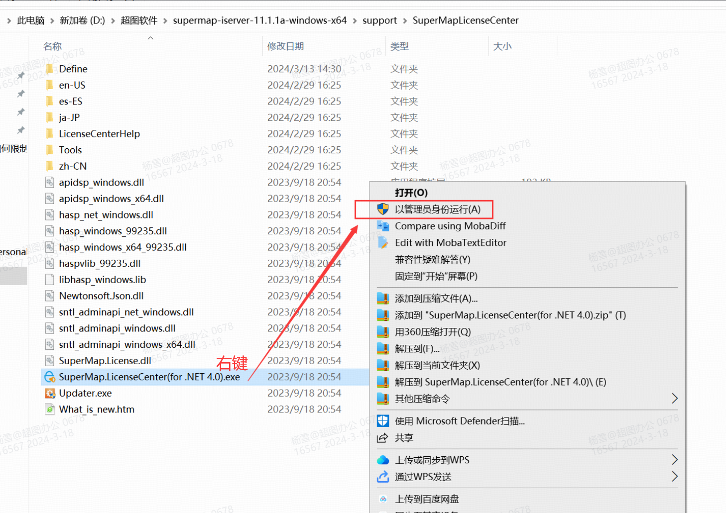The width and height of the screenshot is (726, 513).
Task: Sort files by 大小 column header
Action: (502, 46)
